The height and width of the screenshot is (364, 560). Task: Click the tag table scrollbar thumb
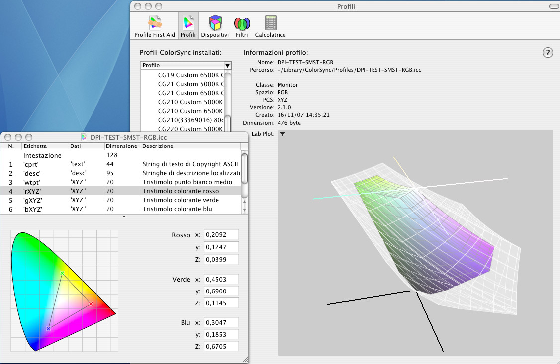[244, 169]
